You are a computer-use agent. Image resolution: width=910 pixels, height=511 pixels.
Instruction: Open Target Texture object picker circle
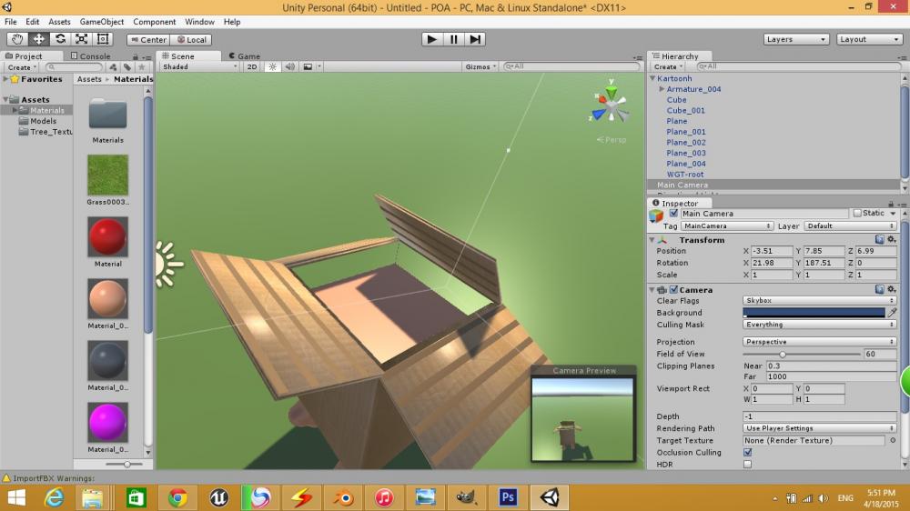[x=893, y=440]
